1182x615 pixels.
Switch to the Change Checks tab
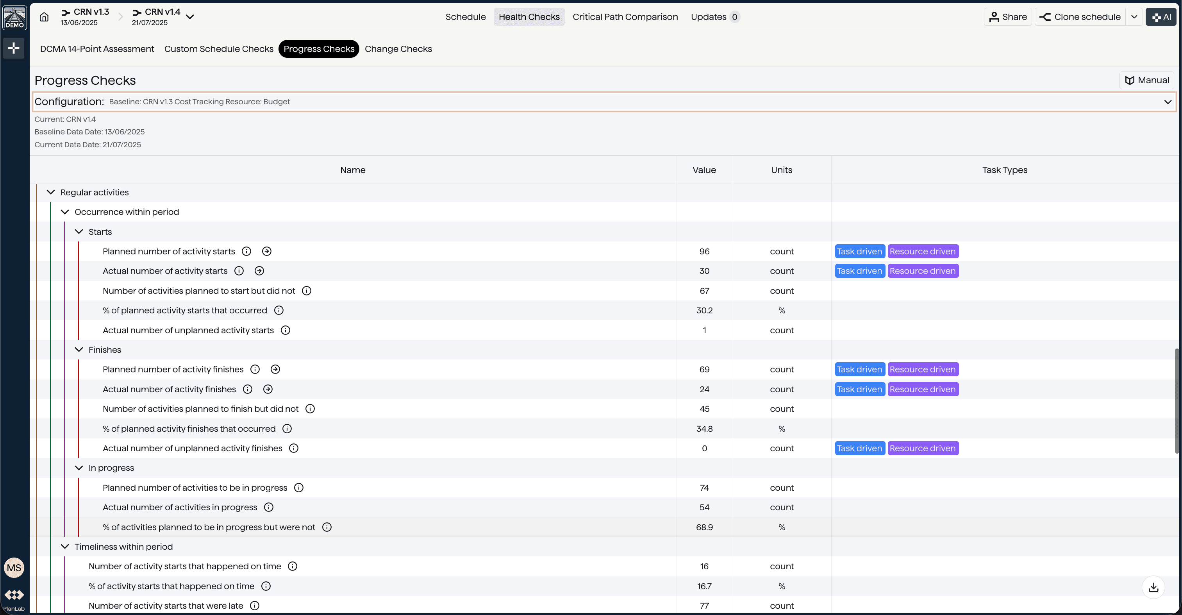[x=398, y=49]
